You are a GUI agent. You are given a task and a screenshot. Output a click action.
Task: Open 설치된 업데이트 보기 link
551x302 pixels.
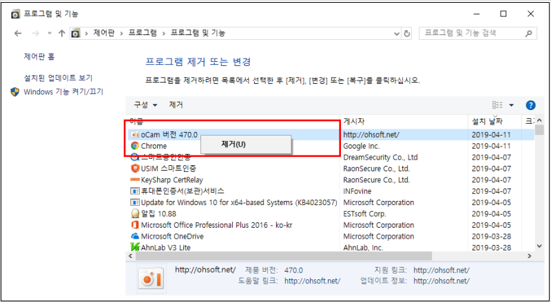tap(59, 78)
